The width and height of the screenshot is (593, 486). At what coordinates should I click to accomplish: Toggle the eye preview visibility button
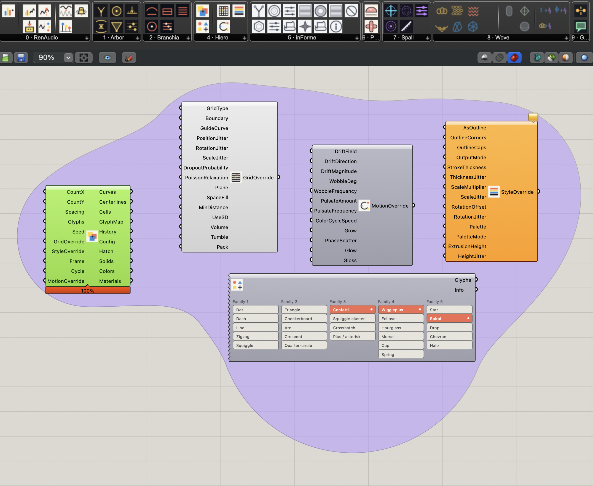(x=107, y=58)
